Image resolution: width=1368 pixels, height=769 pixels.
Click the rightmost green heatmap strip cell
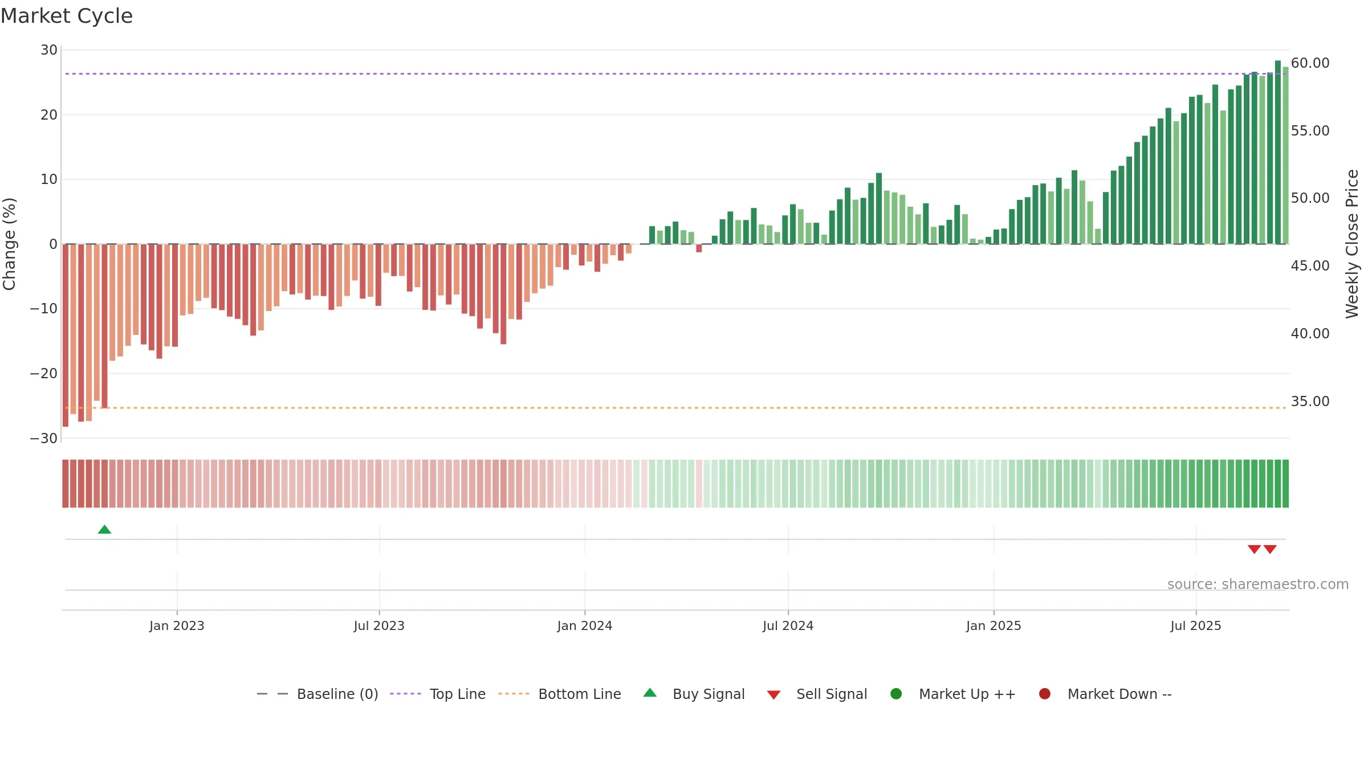pos(1285,484)
